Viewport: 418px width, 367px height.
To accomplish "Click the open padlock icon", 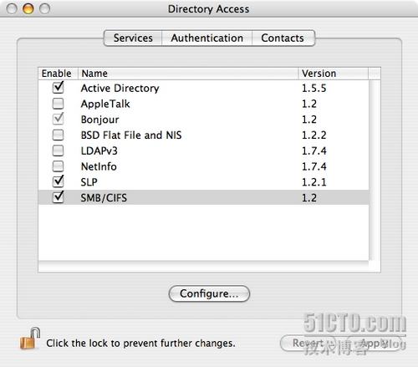I will click(x=30, y=339).
